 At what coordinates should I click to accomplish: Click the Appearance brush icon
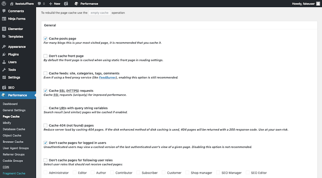[x=4, y=47]
